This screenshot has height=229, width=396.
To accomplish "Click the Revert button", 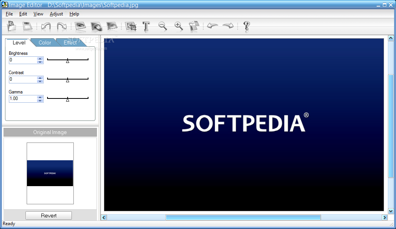I will click(x=49, y=215).
